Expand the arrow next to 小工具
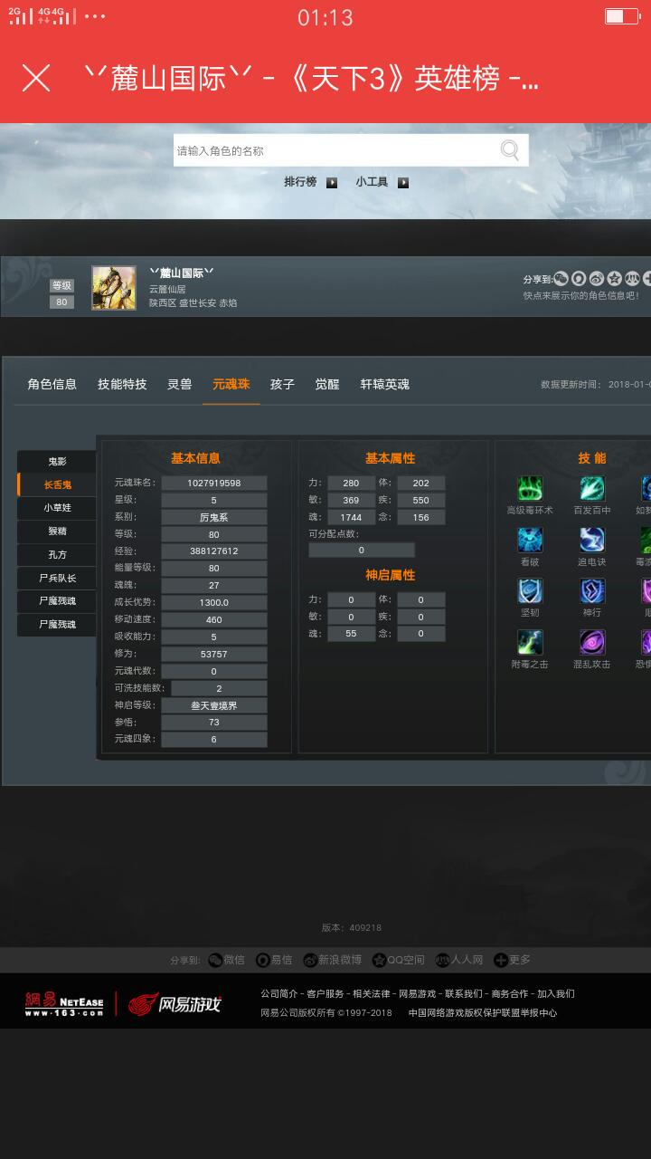 coord(403,182)
